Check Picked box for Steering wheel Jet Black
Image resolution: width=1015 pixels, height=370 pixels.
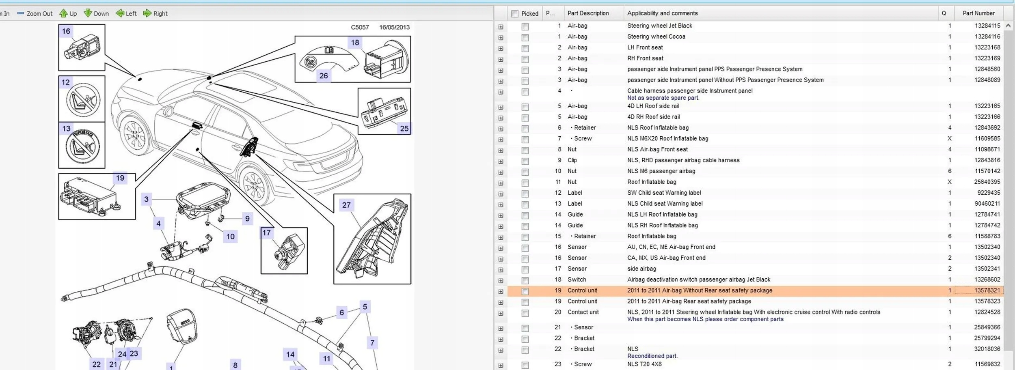pos(525,27)
